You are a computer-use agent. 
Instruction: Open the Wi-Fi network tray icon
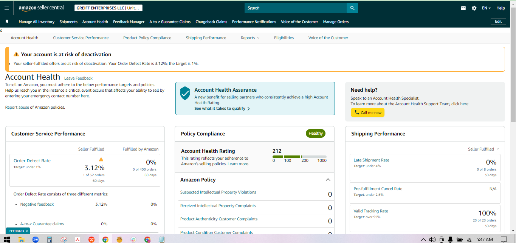pos(469,239)
